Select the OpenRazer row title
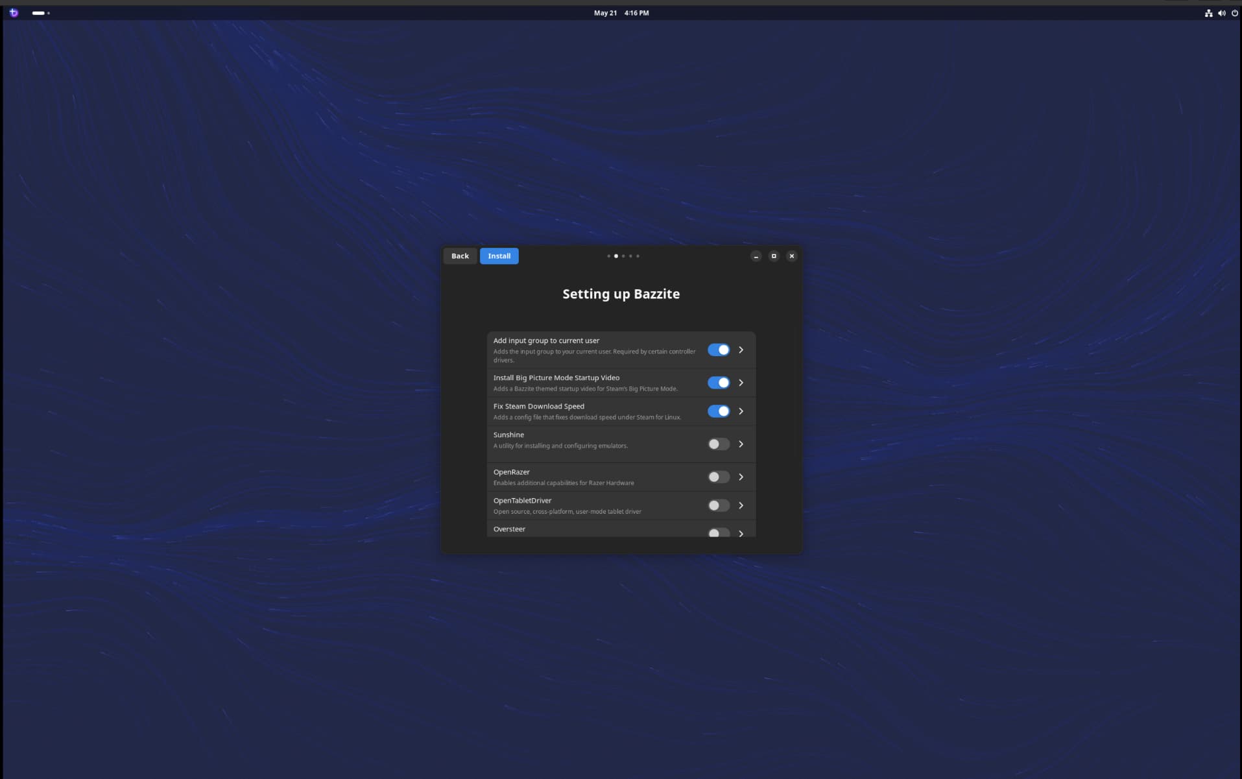Screen dimensions: 1242x779 coord(511,472)
